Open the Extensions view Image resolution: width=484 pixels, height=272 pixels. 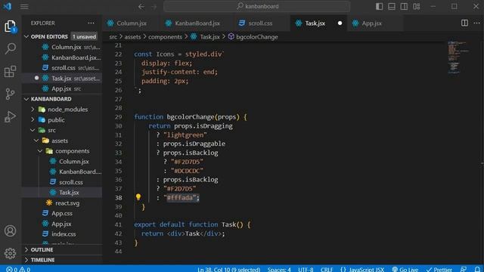(x=10, y=71)
